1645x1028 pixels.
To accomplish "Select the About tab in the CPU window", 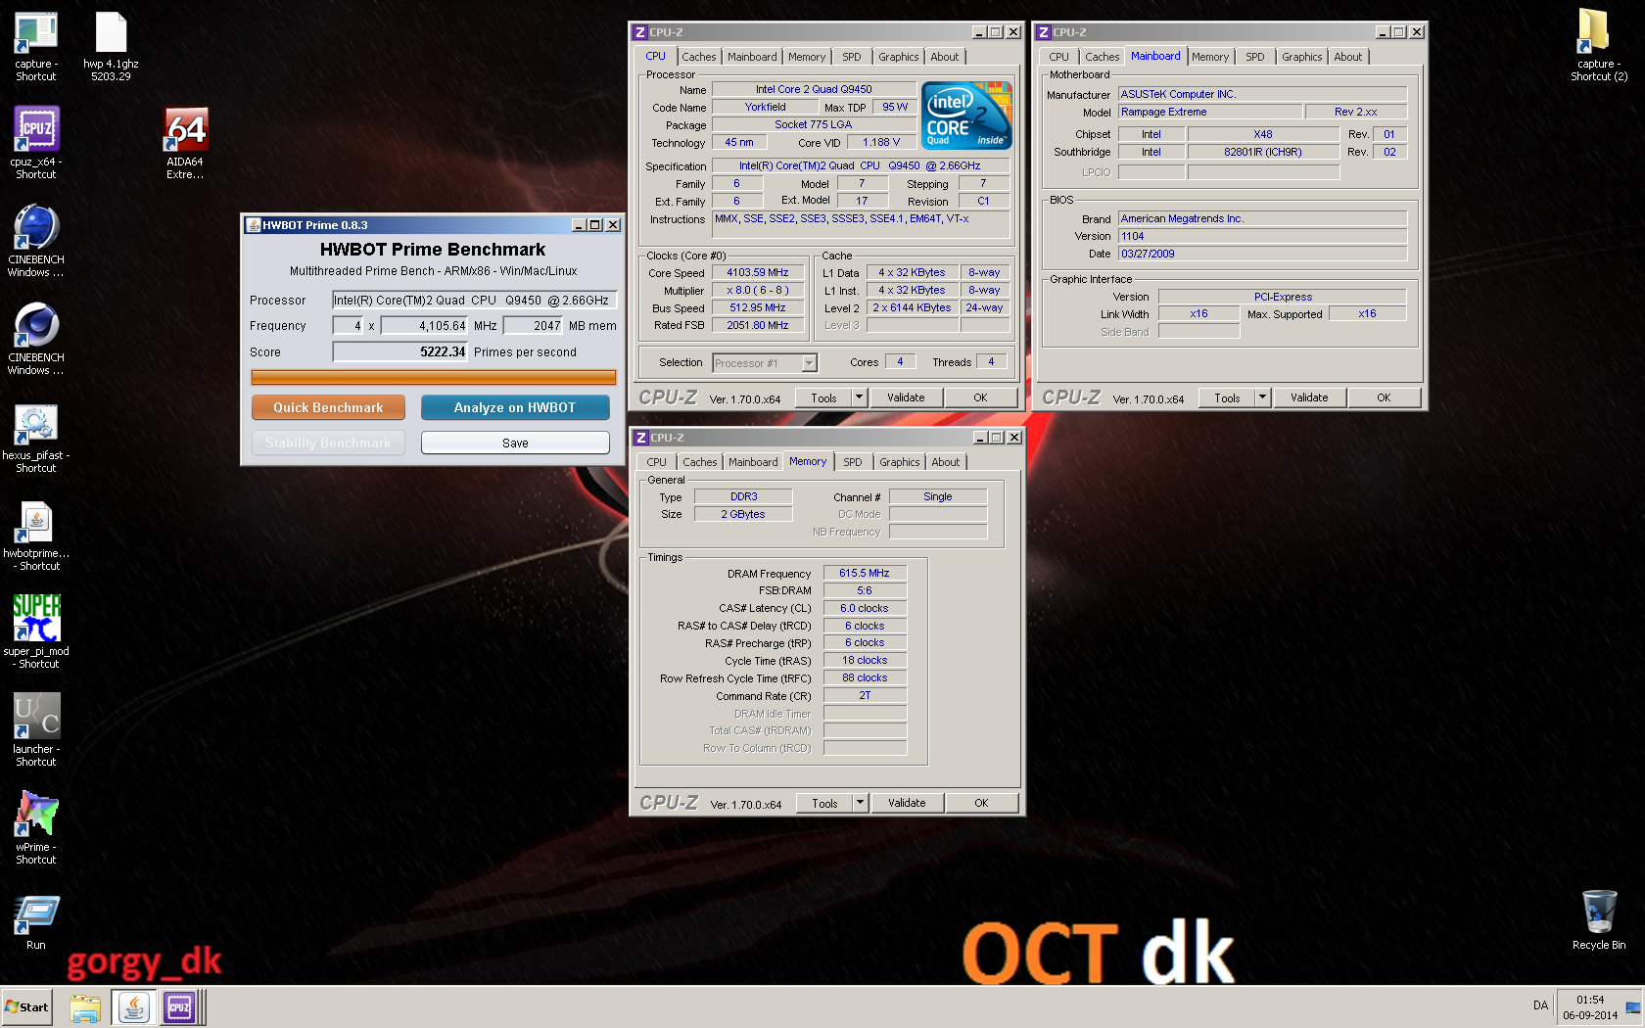I will [x=945, y=57].
